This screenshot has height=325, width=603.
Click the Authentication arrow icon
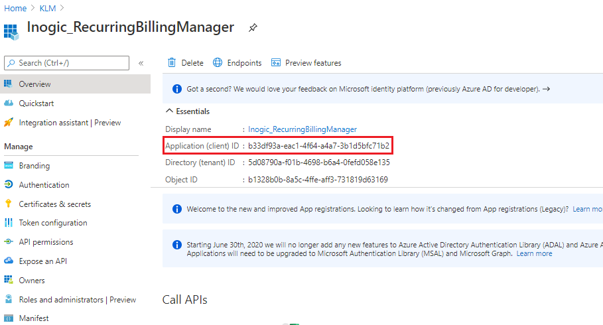coord(9,184)
